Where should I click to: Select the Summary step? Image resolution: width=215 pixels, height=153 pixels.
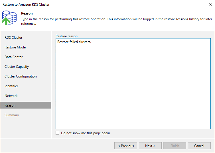(x=12, y=115)
